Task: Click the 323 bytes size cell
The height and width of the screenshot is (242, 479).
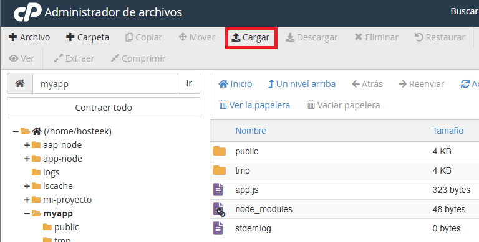Action: [x=451, y=190]
